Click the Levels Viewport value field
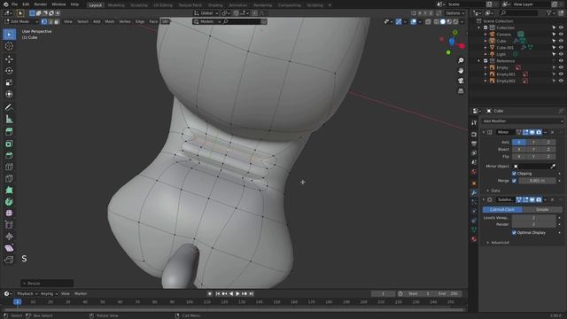Screen dimensions: 567x319 pyautogui.click(x=533, y=218)
